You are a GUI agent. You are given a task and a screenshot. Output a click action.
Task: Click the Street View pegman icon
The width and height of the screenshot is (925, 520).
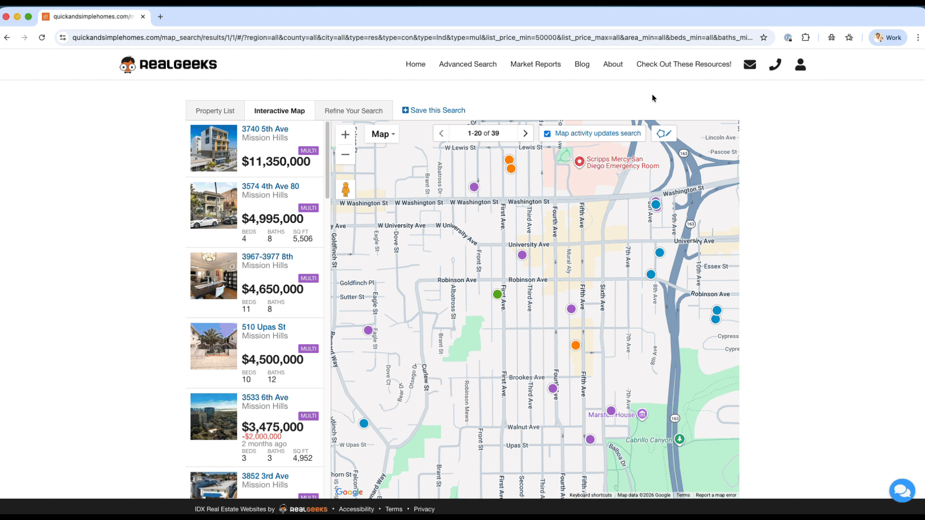pyautogui.click(x=345, y=190)
